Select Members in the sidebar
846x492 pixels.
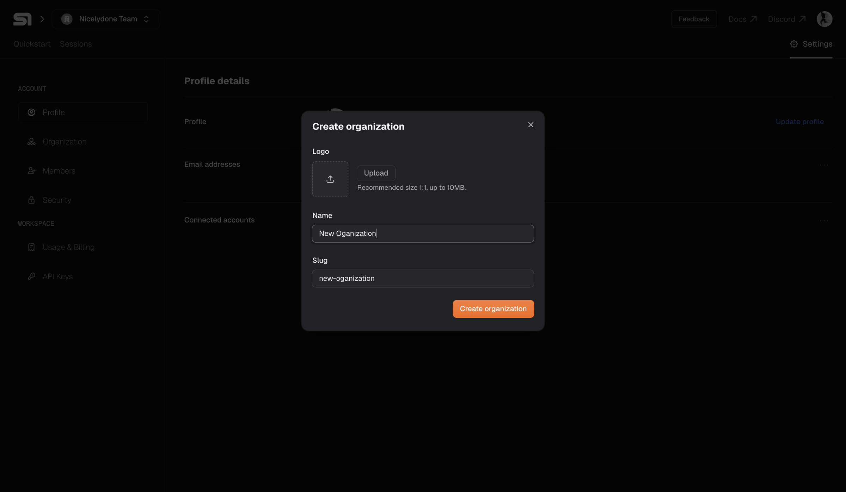pyautogui.click(x=83, y=171)
